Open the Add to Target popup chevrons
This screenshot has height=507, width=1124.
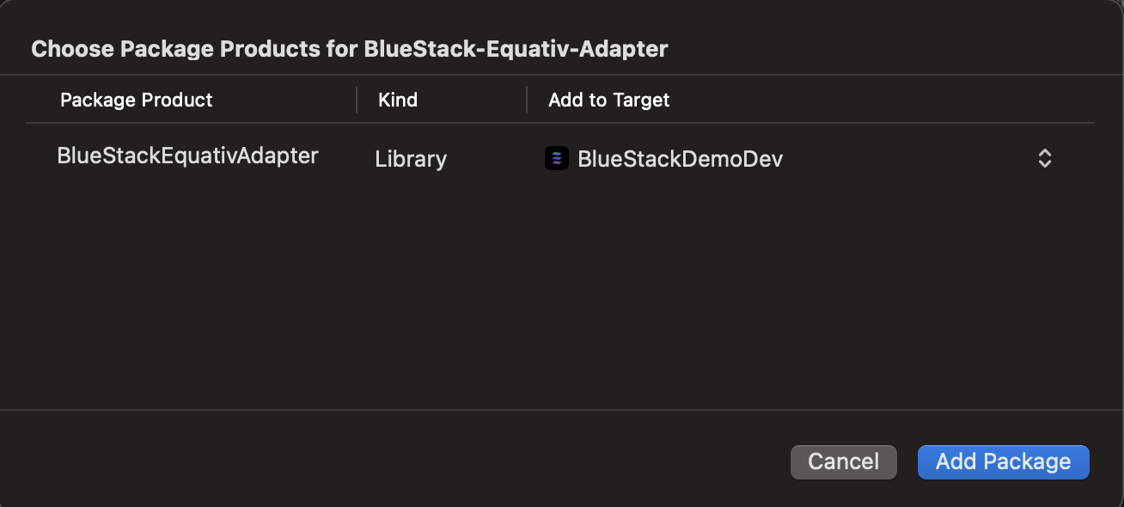(1044, 158)
